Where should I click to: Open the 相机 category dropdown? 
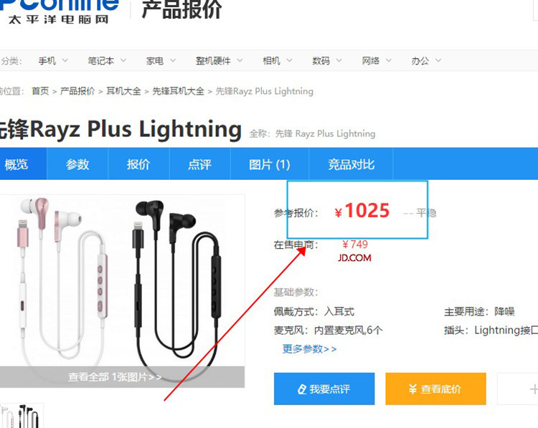point(277,61)
